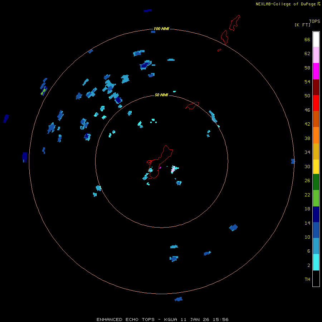Click the "100 NMI" range ring label
Screen dimensions: 322x322
point(161,29)
